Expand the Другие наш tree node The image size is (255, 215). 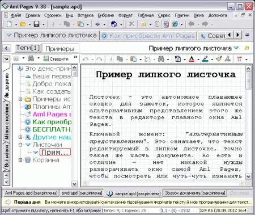pyautogui.click(x=20, y=137)
